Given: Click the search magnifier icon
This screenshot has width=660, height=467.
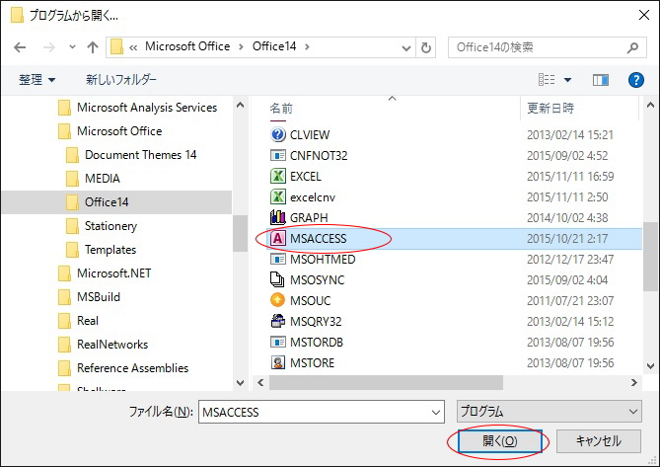Looking at the screenshot, I should [632, 47].
